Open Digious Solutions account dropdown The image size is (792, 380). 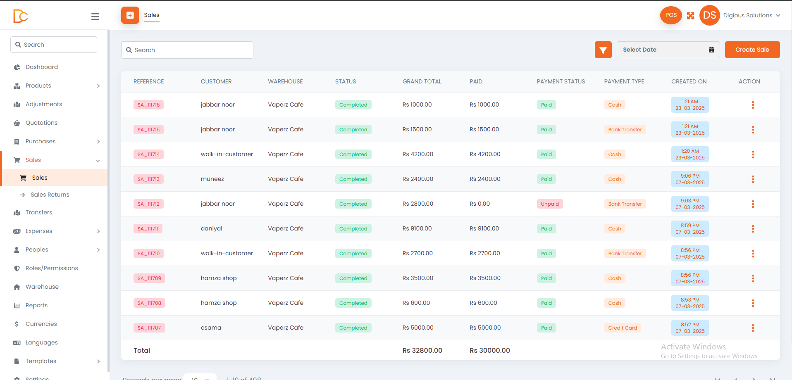(x=751, y=15)
